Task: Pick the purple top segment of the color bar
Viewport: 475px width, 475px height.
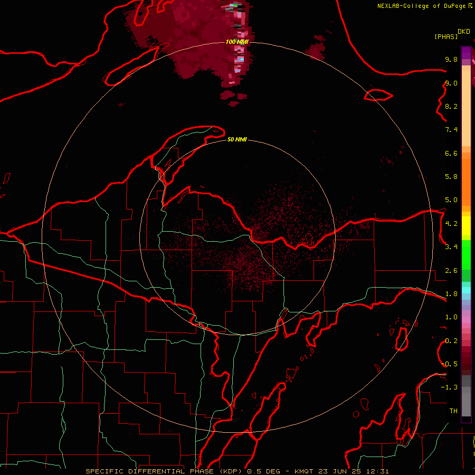Action: pos(466,53)
